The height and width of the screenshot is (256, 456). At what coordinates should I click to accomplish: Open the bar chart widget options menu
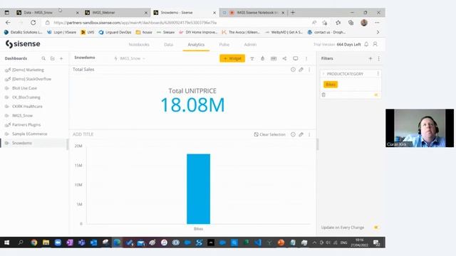click(x=309, y=134)
